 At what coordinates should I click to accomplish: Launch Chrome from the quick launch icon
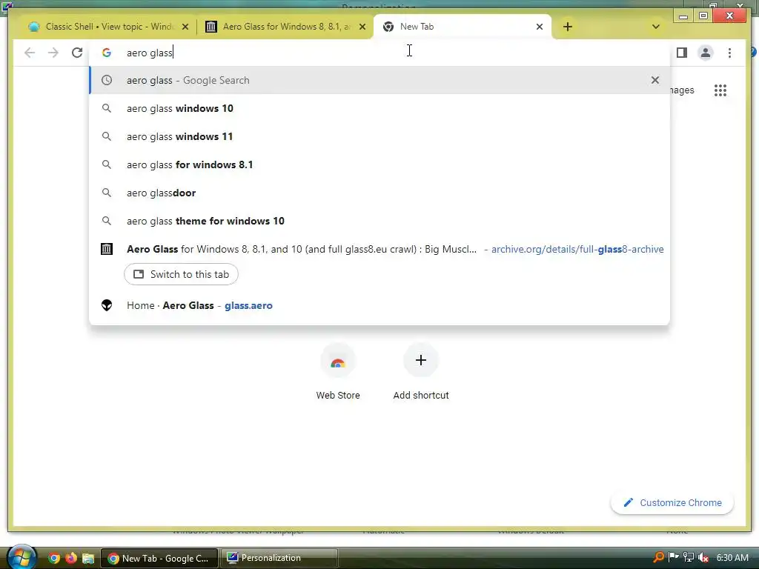coord(53,558)
